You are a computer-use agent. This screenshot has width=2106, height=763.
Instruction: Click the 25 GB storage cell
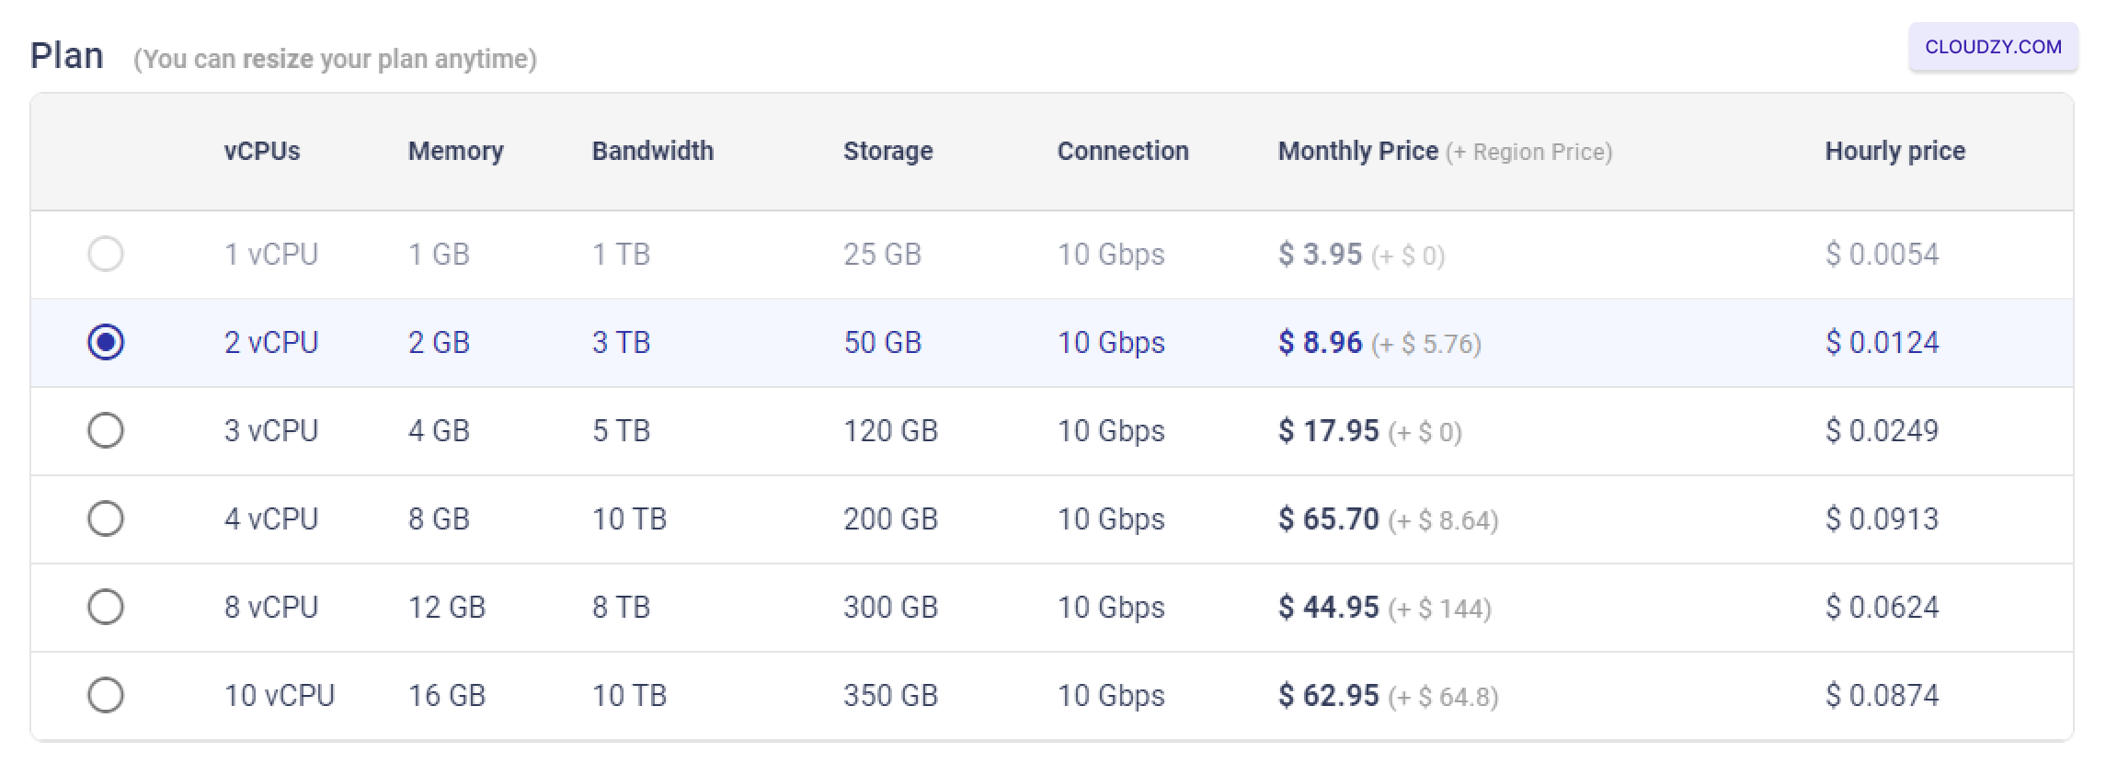tap(882, 254)
